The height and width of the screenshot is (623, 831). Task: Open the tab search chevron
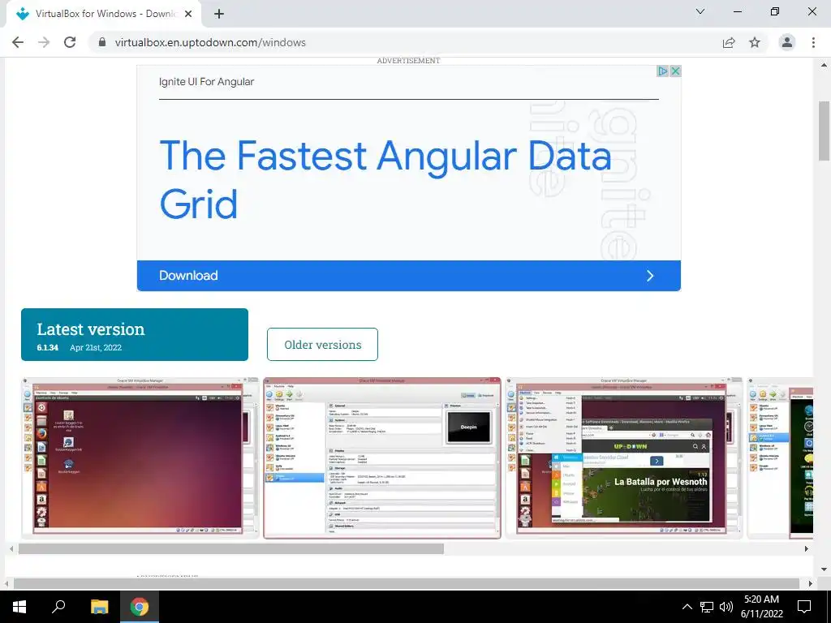700,11
